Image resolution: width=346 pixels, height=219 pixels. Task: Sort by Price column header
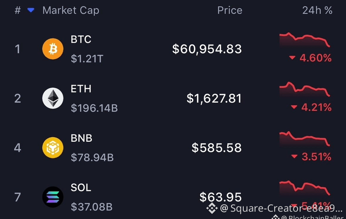tap(230, 10)
